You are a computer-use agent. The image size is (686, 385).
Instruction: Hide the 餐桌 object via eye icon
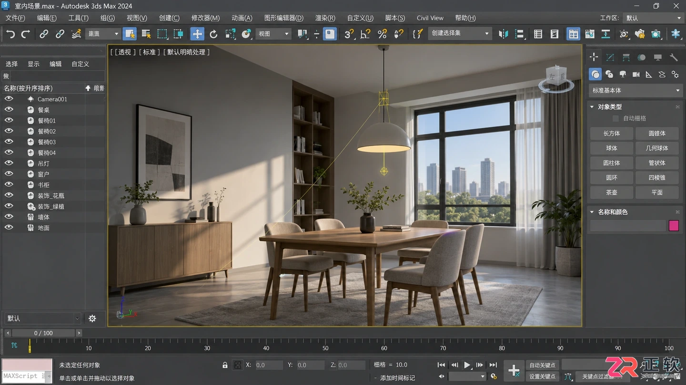(9, 109)
